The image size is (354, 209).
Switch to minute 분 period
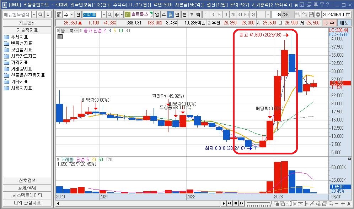(185, 15)
